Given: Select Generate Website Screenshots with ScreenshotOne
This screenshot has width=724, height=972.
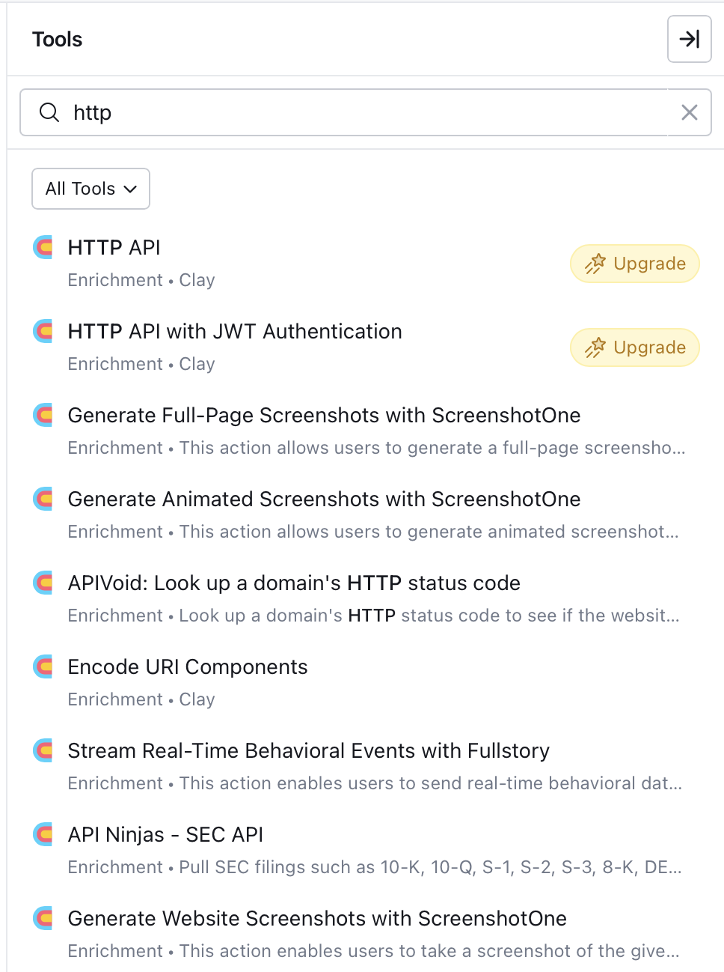Looking at the screenshot, I should (x=317, y=918).
